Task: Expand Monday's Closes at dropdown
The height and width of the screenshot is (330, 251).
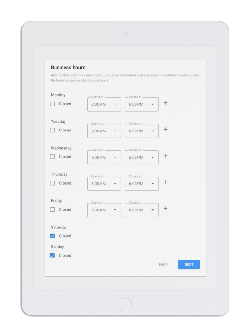Action: 142,104
